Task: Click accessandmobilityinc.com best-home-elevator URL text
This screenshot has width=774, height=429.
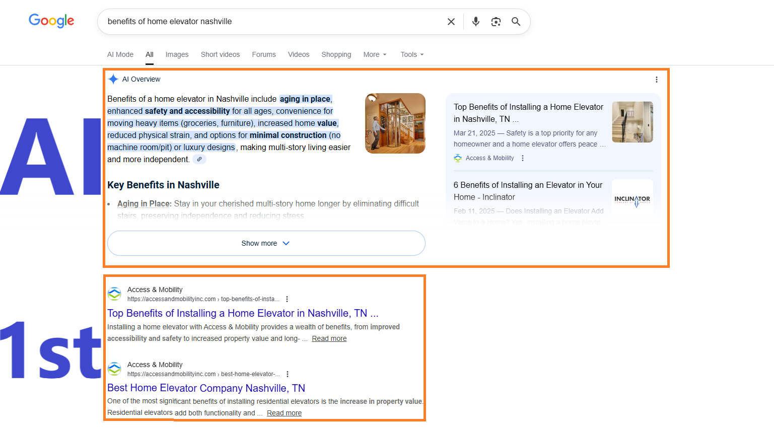Action: pos(203,374)
